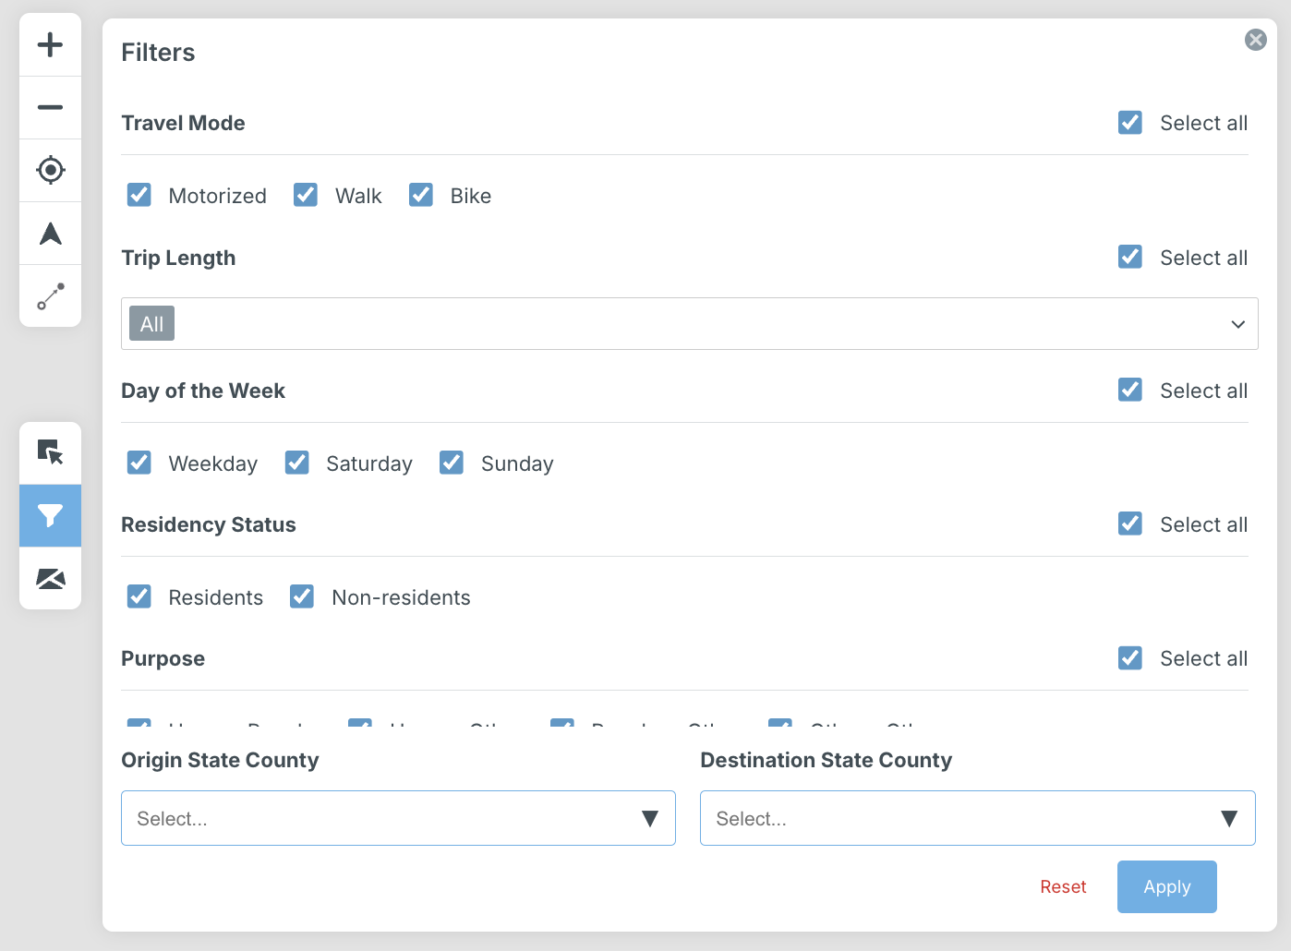The width and height of the screenshot is (1291, 951).
Task: Uncheck the Motorized travel mode
Action: pyautogui.click(x=139, y=195)
